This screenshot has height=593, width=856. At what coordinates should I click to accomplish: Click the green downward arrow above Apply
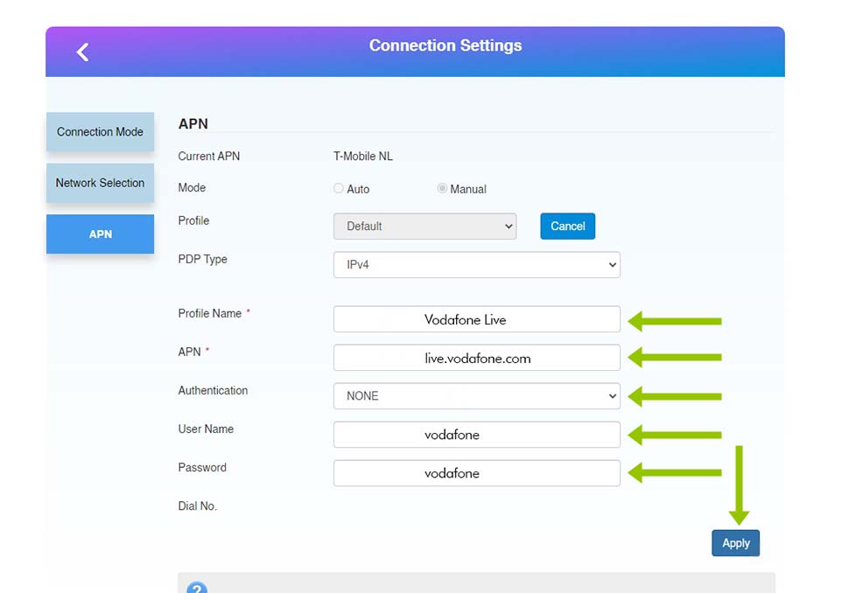pos(739,485)
